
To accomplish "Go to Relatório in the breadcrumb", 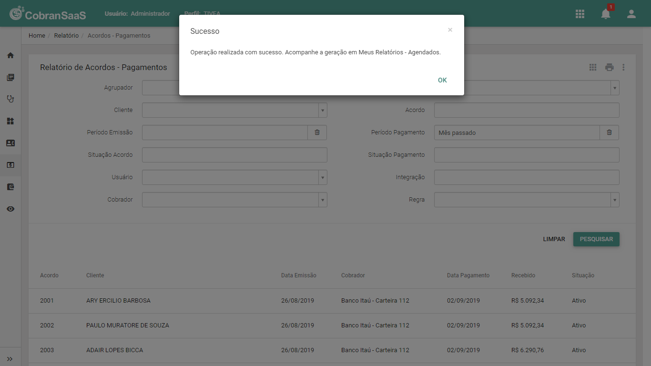I will pyautogui.click(x=66, y=36).
